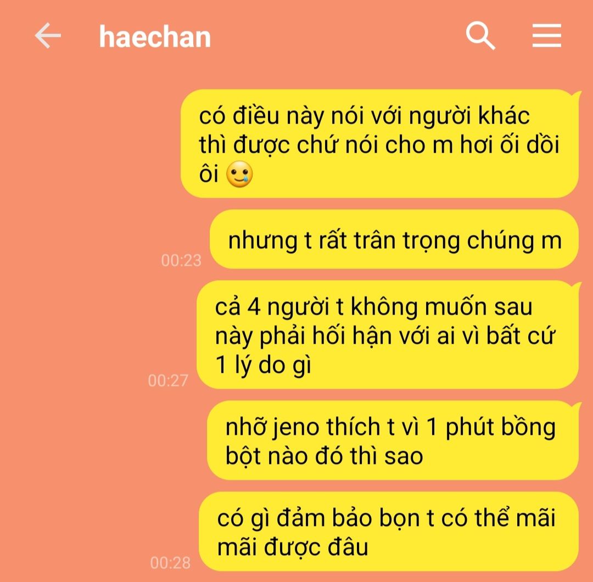
Task: Select the 'nhưng t rất trân trọng chúng m' bubble
Action: [x=394, y=239]
